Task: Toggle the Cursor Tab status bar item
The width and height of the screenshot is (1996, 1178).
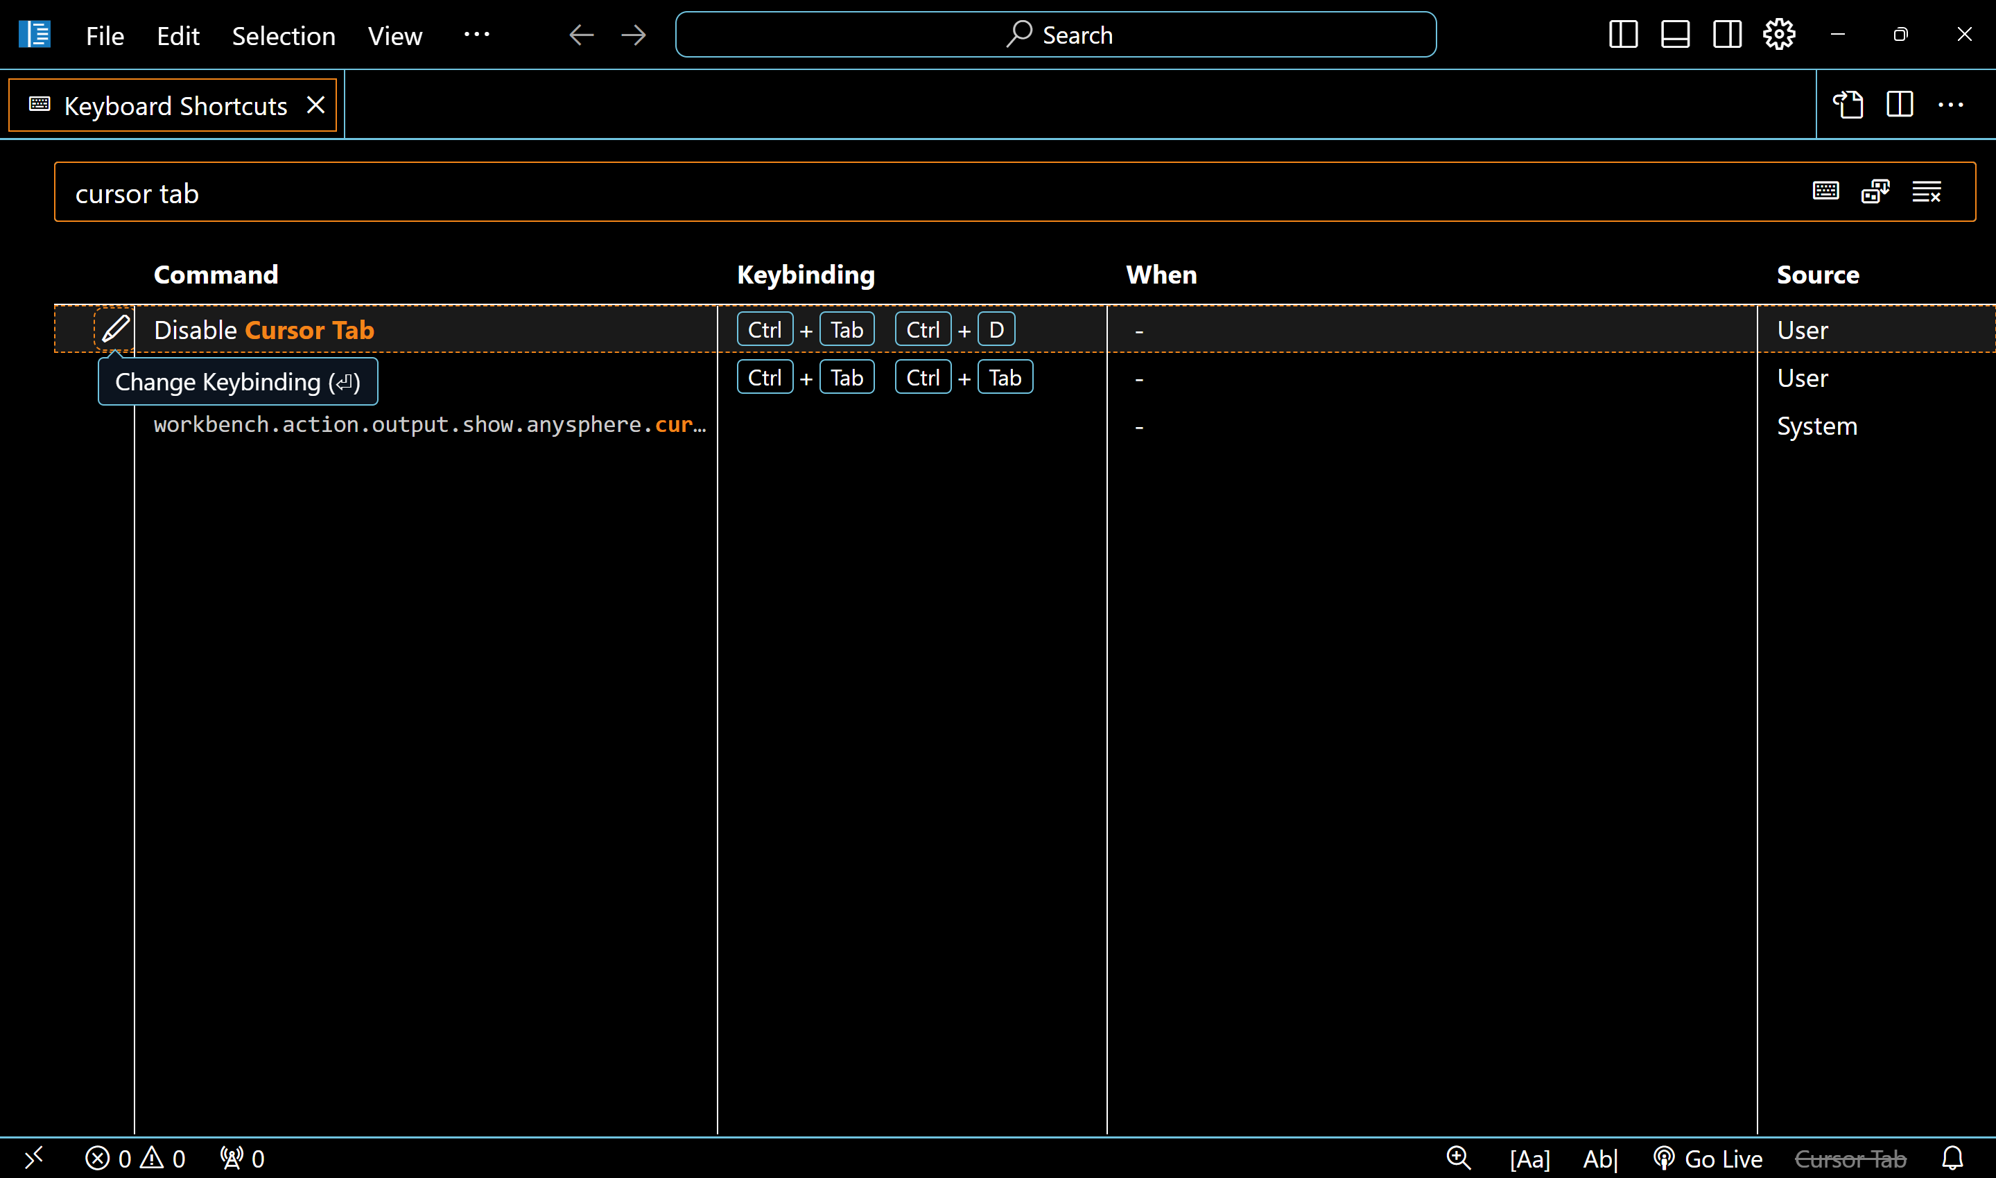Action: [x=1851, y=1159]
